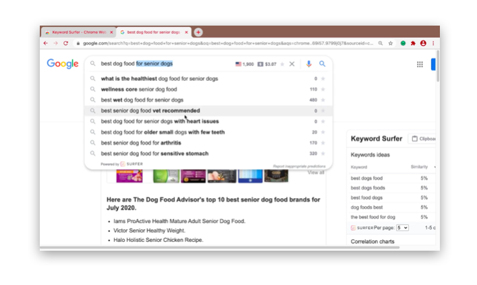
Task: Click search volume 1,900 flag indicator
Action: tap(245, 64)
